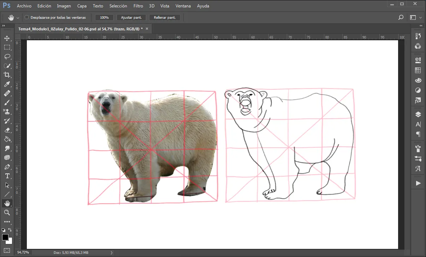Select the Zoom magnifier tool

pos(7,213)
